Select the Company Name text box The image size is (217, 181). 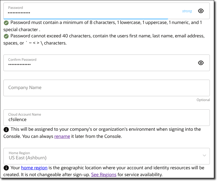pyautogui.click(x=106, y=88)
